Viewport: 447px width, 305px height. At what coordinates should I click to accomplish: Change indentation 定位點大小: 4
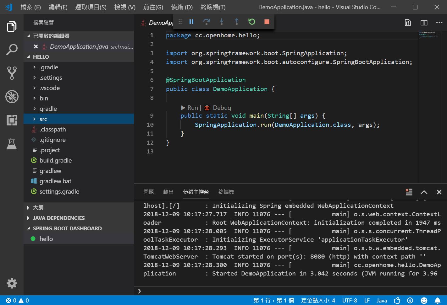[x=318, y=300]
